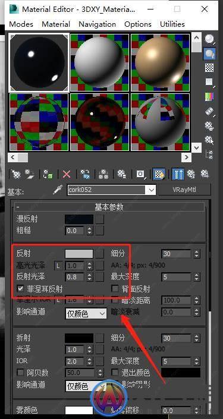Enable the 暗淡距离 checkbox
This screenshot has width=223, height=419.
pos(115,300)
